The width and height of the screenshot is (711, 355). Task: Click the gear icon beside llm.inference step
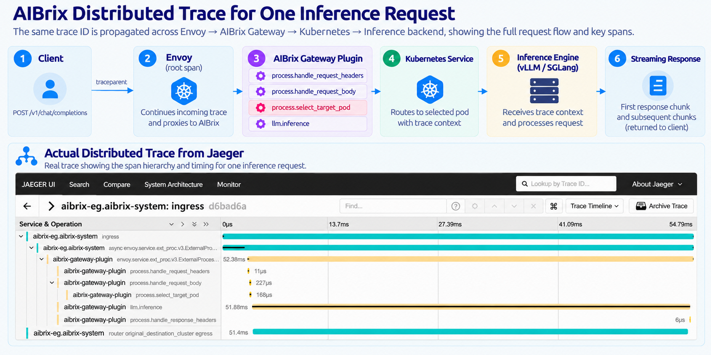point(261,124)
